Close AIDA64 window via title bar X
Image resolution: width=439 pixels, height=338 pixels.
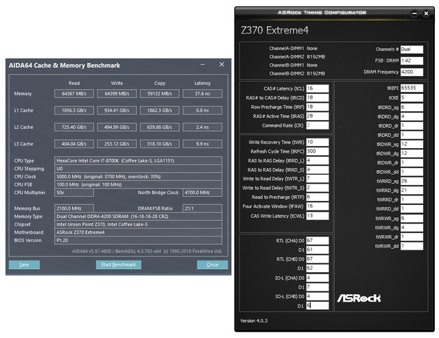coord(222,64)
